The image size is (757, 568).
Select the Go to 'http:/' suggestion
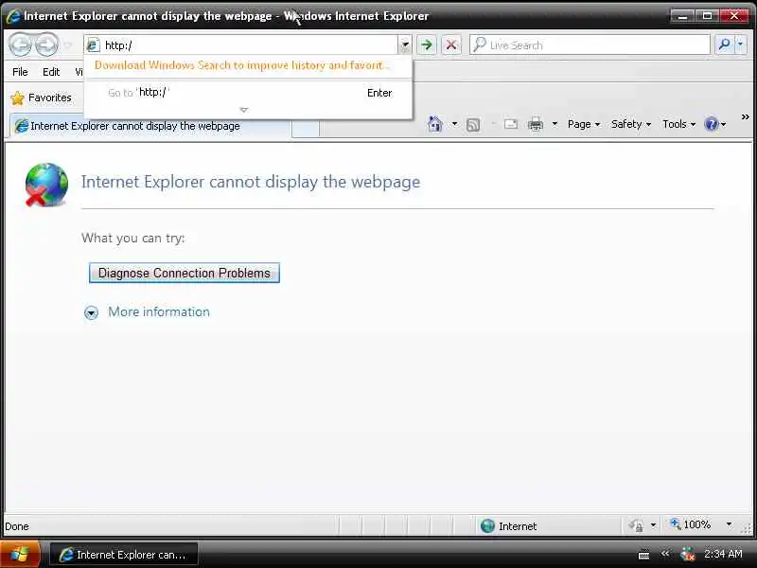pyautogui.click(x=248, y=92)
